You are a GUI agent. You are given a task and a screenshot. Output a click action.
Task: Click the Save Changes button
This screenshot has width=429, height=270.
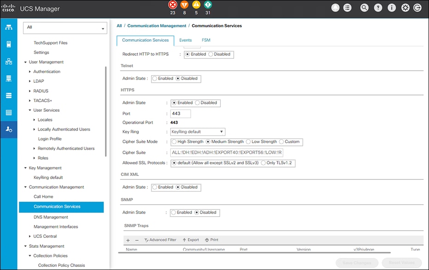357,263
